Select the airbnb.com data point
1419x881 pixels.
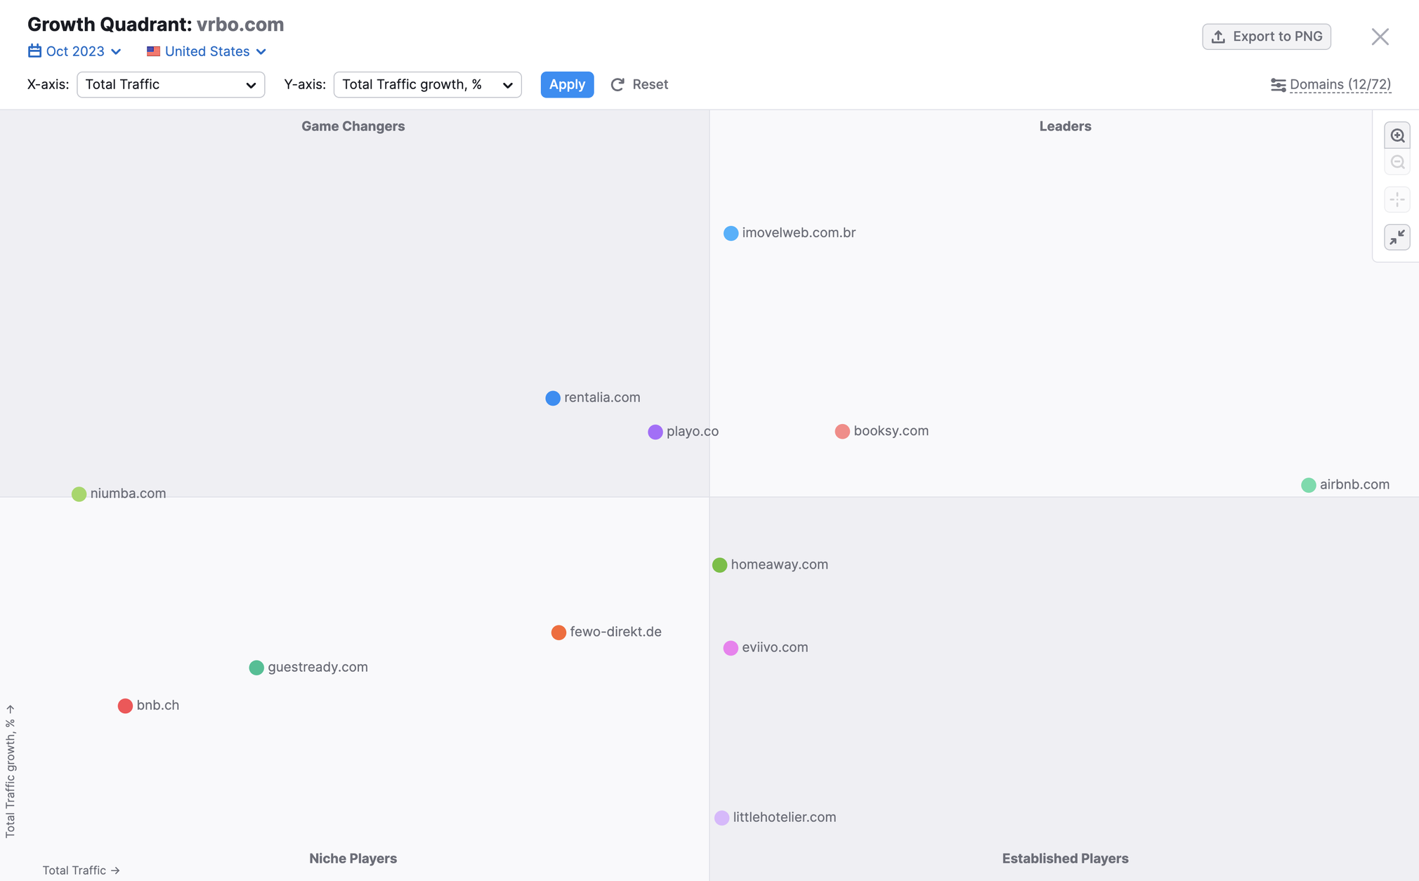click(x=1308, y=485)
